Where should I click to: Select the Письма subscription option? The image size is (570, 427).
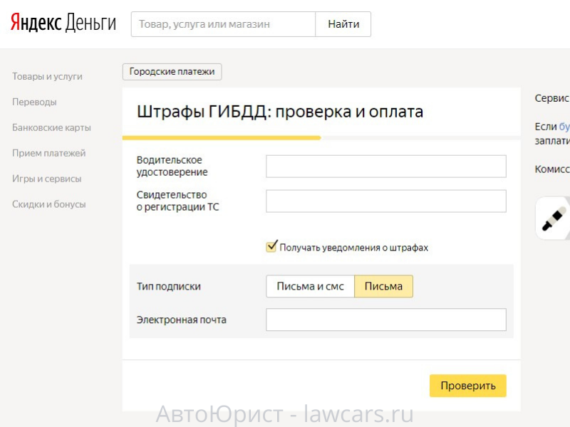(383, 287)
